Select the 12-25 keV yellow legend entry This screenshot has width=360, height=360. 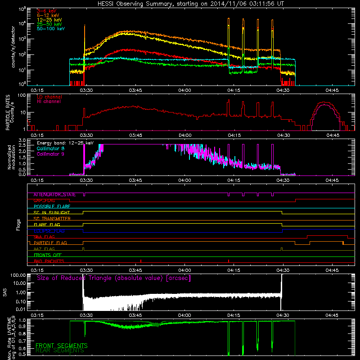[x=49, y=20]
